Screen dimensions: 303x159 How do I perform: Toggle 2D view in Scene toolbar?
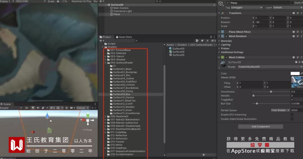point(27,108)
